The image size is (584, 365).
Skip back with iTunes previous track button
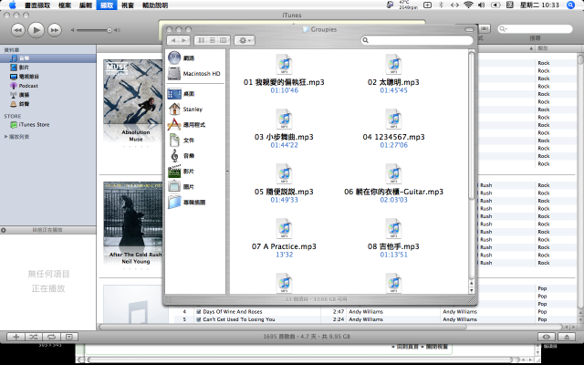(x=18, y=30)
